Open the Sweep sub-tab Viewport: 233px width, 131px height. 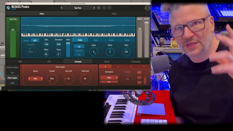point(127,40)
